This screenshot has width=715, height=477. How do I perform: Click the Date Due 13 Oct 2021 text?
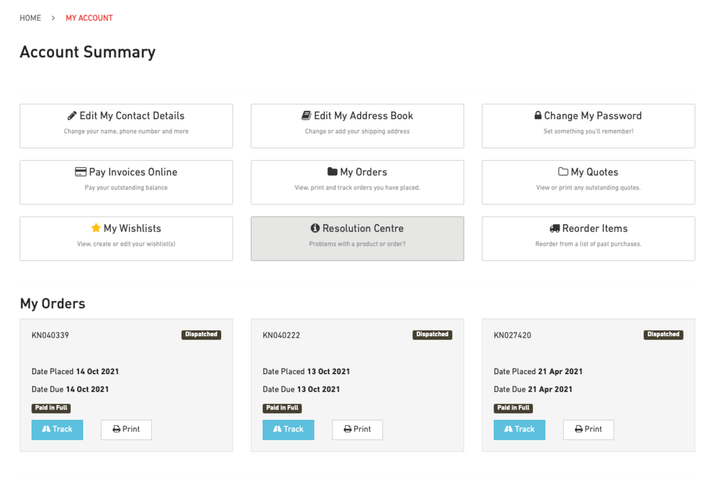[x=301, y=389]
